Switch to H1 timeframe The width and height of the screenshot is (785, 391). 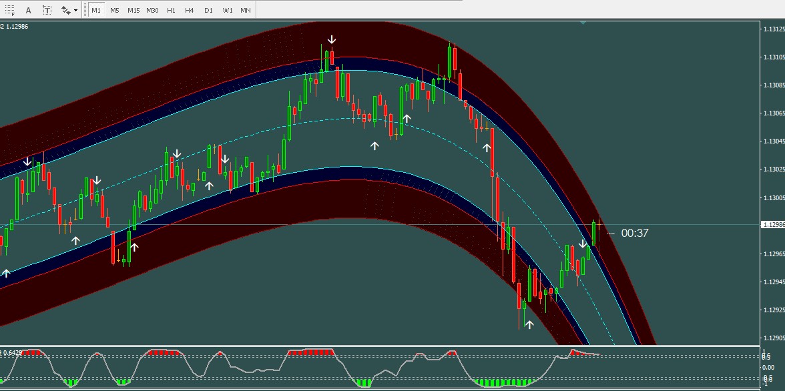click(171, 10)
